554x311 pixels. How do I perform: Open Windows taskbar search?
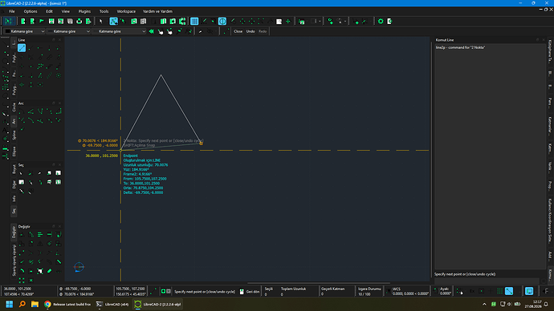pyautogui.click(x=22, y=304)
